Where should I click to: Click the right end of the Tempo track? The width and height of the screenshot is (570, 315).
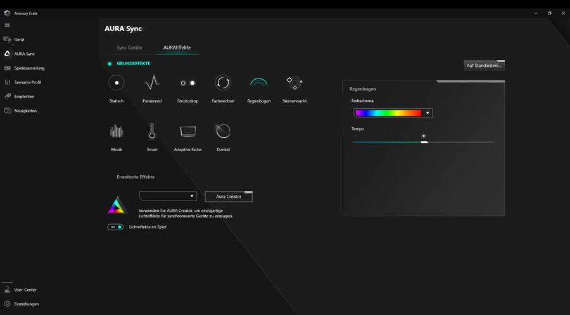(x=493, y=142)
